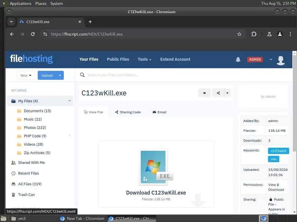This screenshot has height=222, width=297.
Task: Open the System menu
Action: (x=57, y=3)
